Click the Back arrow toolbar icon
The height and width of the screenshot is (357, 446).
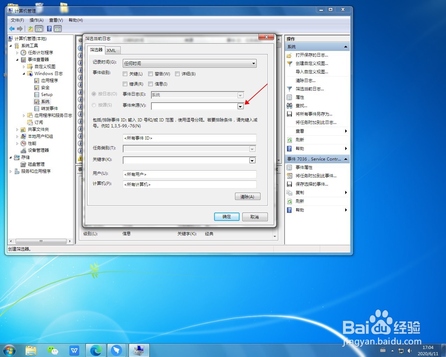point(12,29)
